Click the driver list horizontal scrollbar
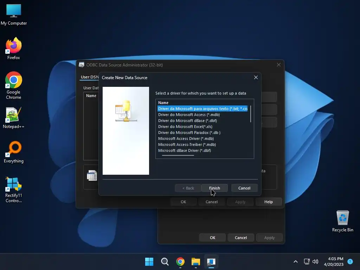 [178, 155]
